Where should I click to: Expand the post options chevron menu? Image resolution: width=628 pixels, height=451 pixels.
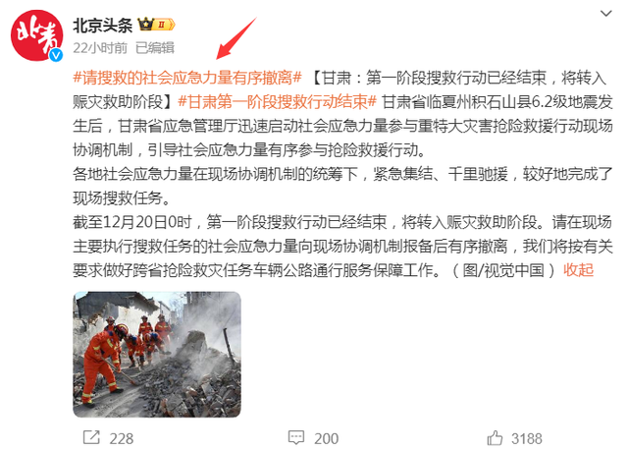coord(606,14)
